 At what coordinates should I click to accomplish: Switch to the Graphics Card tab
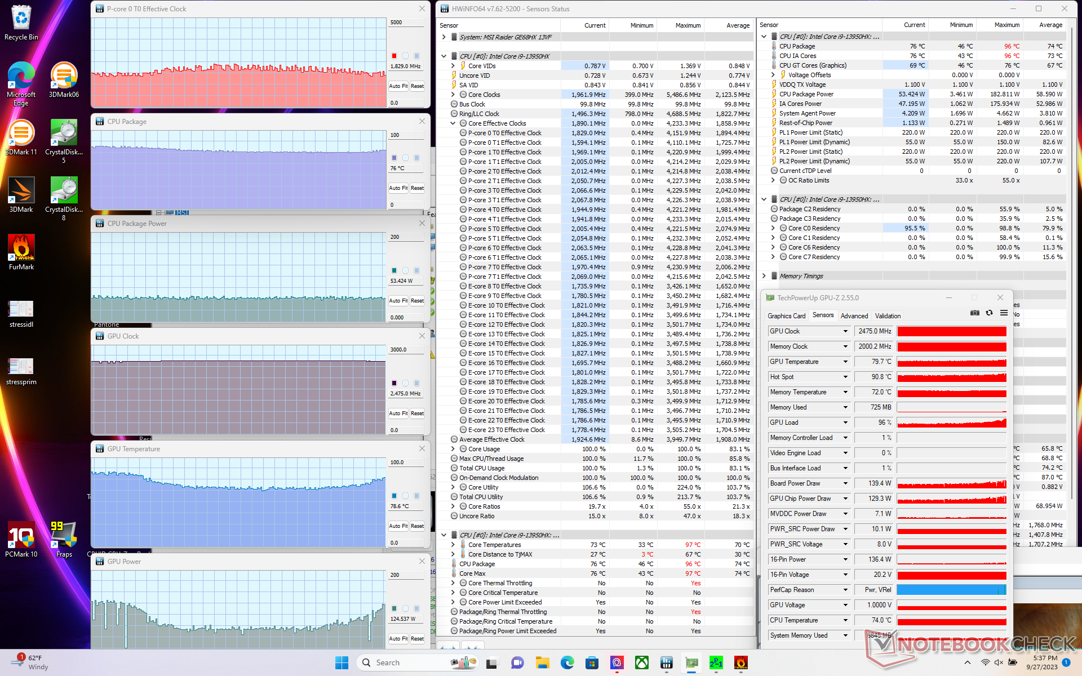[786, 316]
